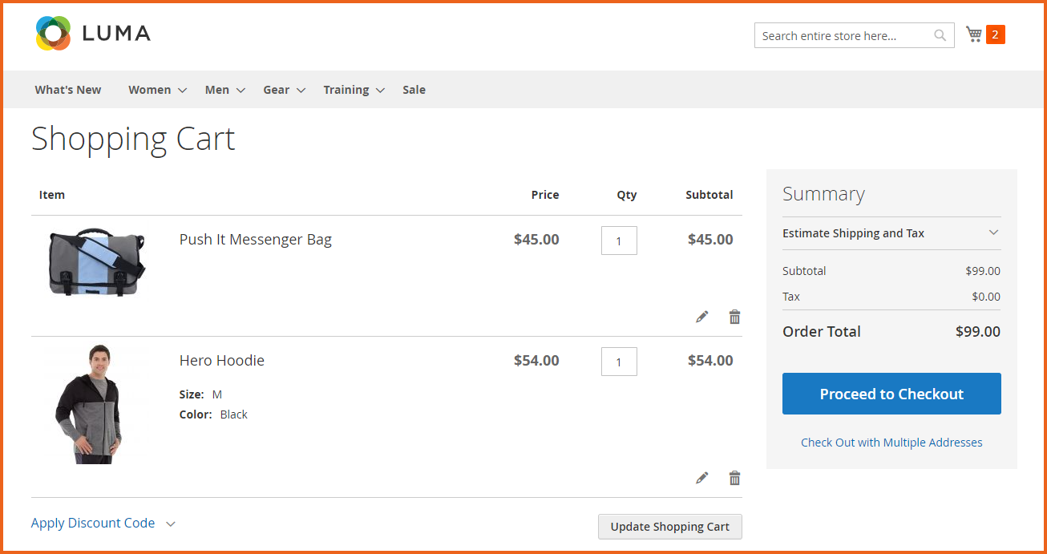This screenshot has width=1047, height=554.
Task: Click the Hero Hoodie product thumbnail
Action: (95, 402)
